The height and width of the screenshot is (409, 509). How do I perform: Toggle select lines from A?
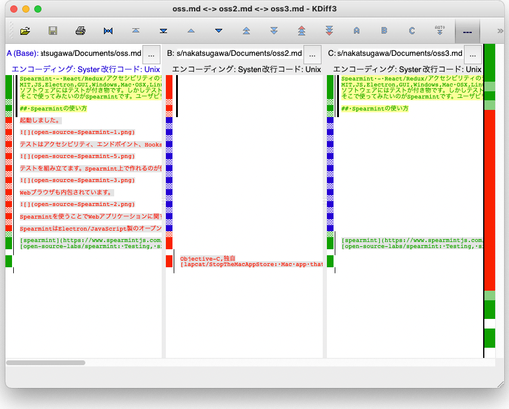pos(357,31)
